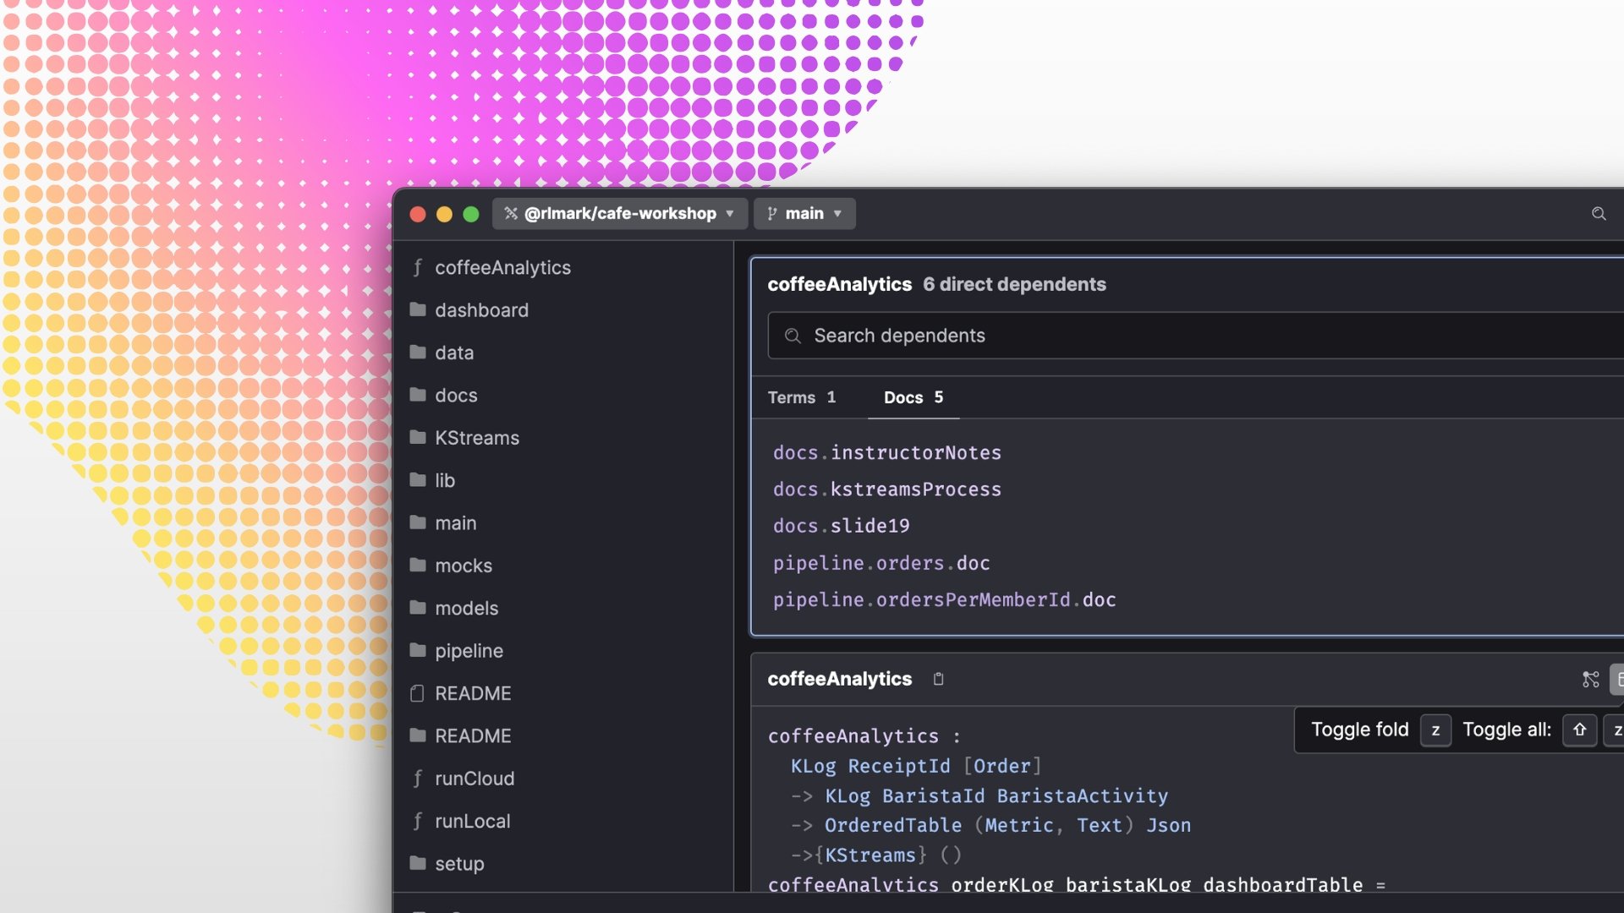Viewport: 1624px width, 913px height.
Task: Click the toggle fold icon button
Action: tap(1617, 679)
